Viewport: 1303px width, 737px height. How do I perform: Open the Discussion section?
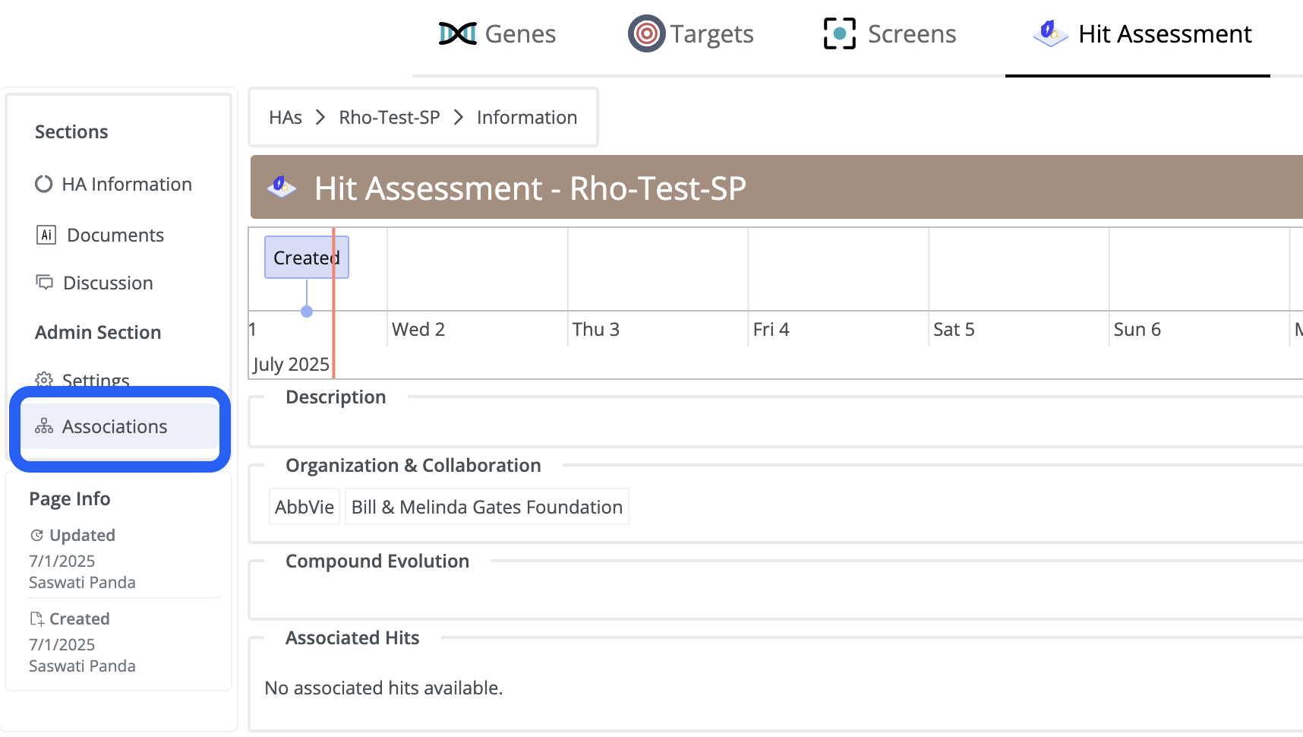point(108,283)
